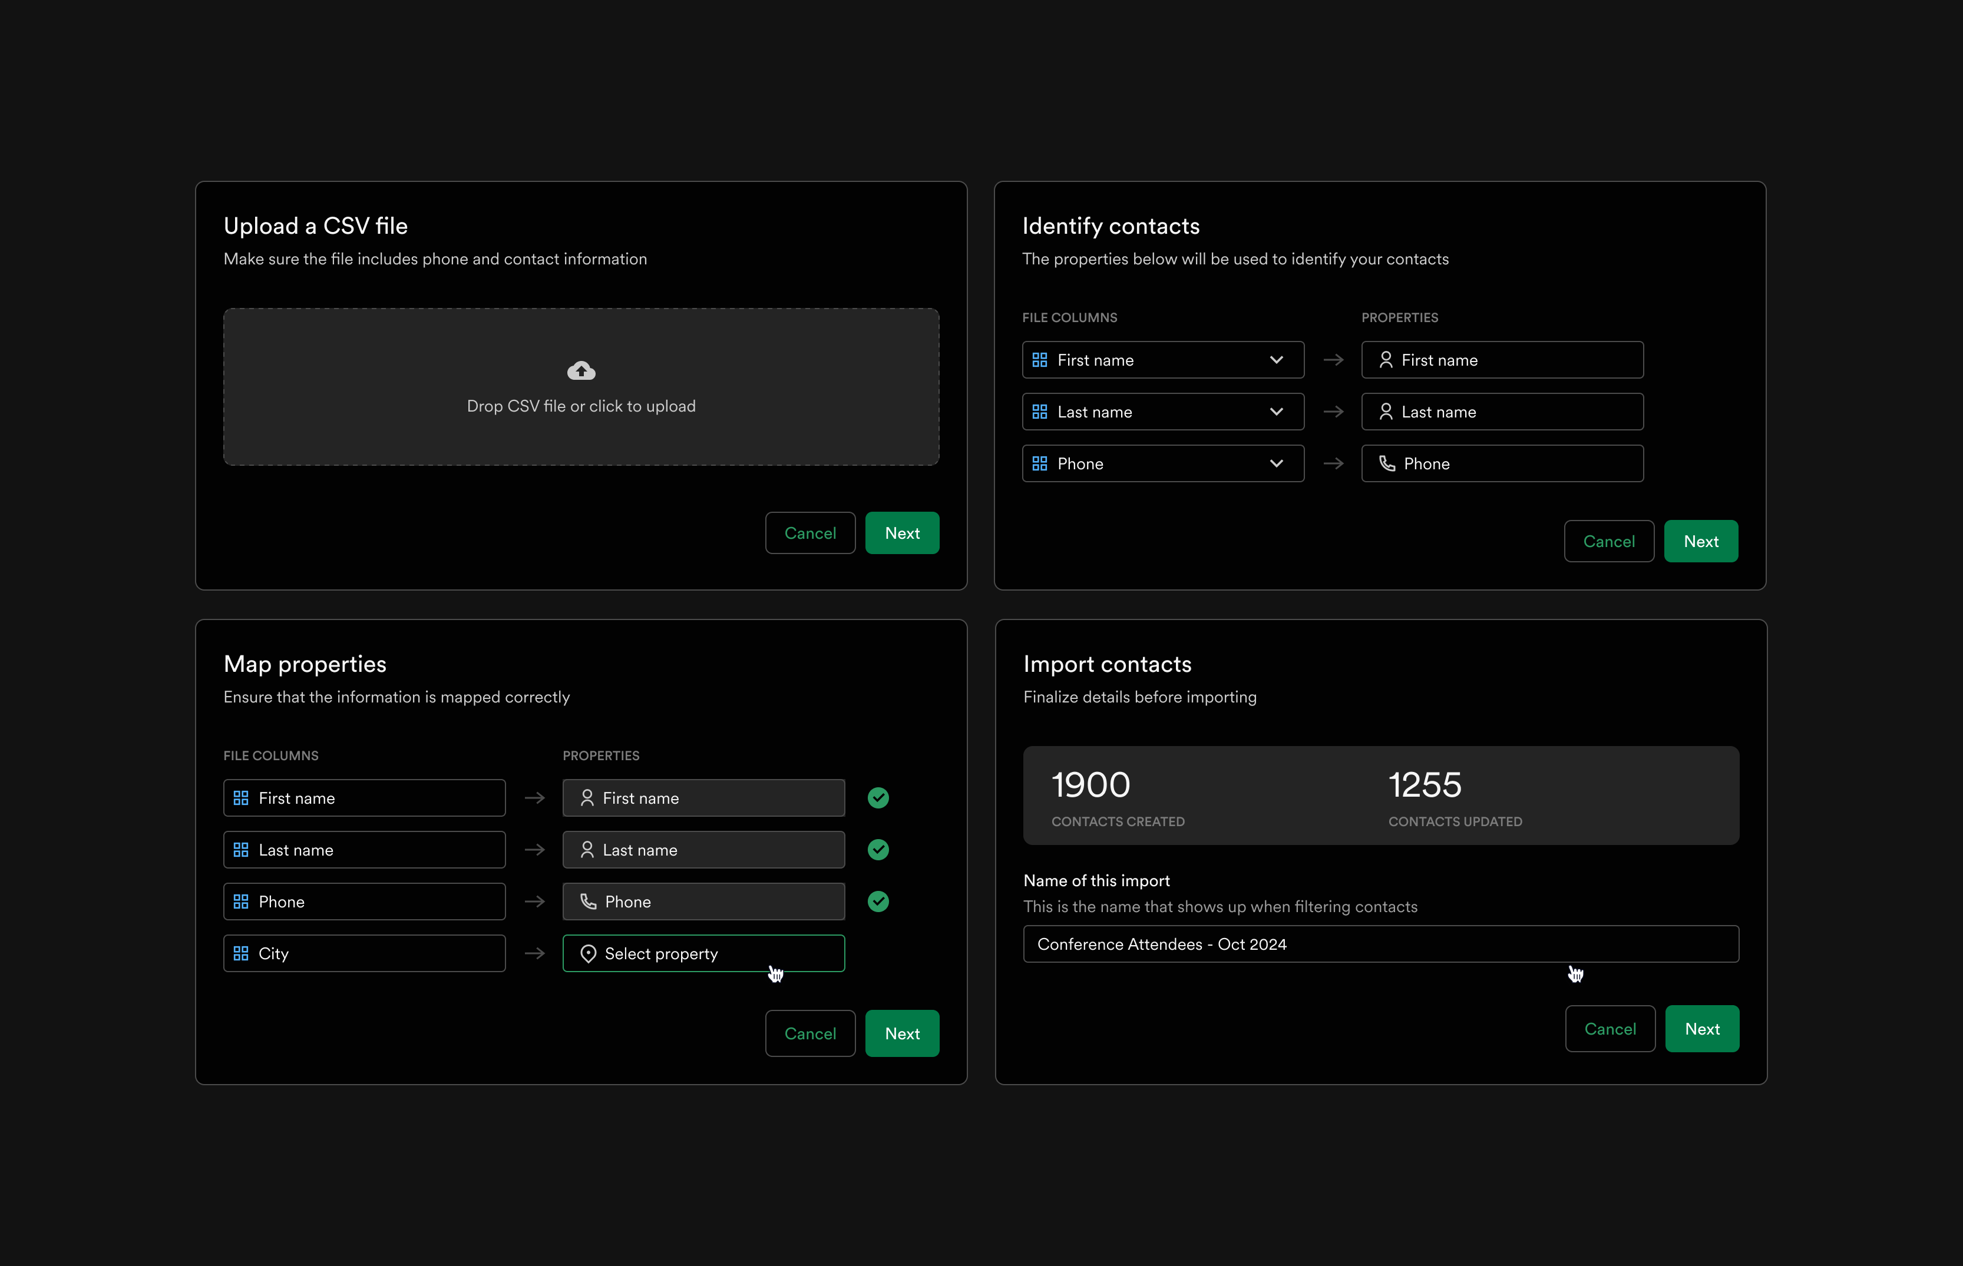Click the location pin icon in Select property
Image resolution: width=1963 pixels, height=1266 pixels.
[x=589, y=953]
